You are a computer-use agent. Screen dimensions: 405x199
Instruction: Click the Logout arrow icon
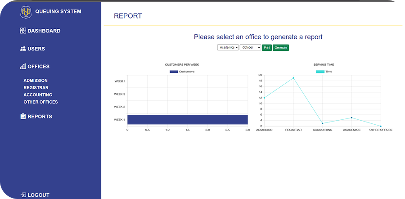23,195
